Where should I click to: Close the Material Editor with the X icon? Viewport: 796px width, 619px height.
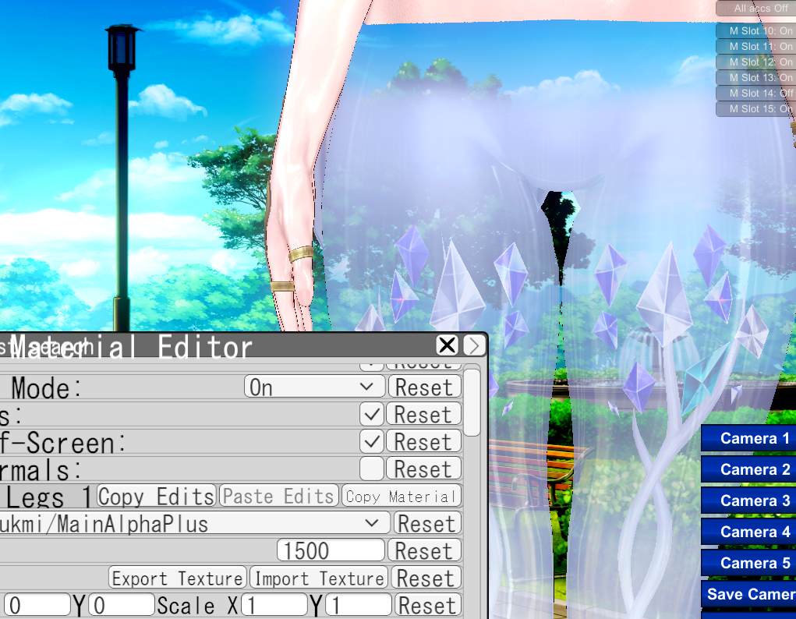[x=447, y=345]
